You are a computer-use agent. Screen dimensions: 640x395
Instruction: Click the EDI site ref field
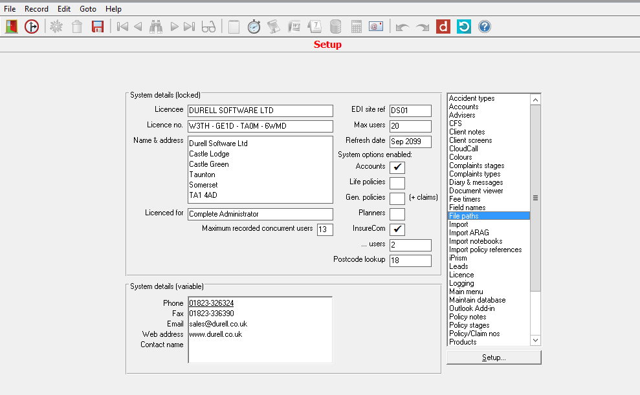pos(410,111)
